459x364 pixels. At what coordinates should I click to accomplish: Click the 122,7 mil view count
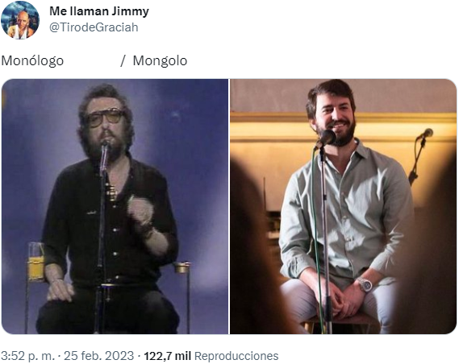[167, 356]
